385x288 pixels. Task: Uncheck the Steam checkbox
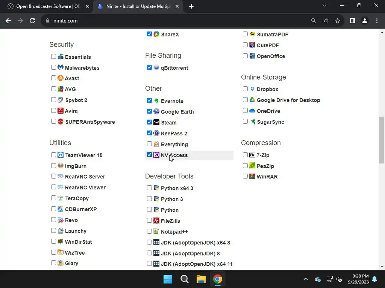tap(149, 122)
